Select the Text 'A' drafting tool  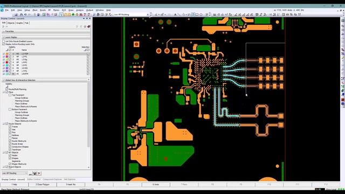click(175, 15)
